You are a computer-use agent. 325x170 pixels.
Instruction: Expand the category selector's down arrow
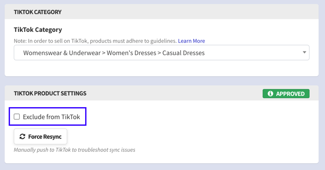pyautogui.click(x=304, y=52)
